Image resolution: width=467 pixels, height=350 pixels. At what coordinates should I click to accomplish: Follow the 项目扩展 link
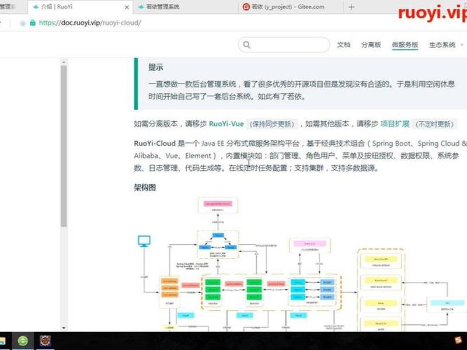(395, 124)
